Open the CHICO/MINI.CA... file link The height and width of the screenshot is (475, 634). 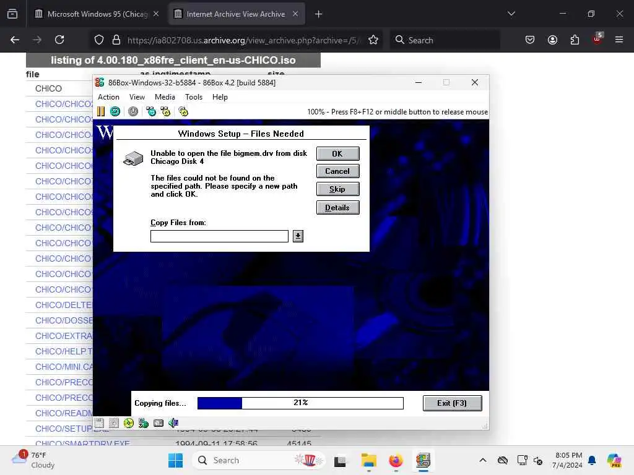pos(64,367)
